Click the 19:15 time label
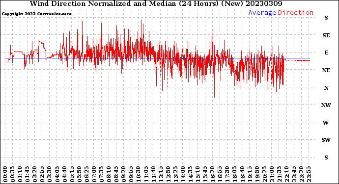 pyautogui.click(x=250, y=175)
